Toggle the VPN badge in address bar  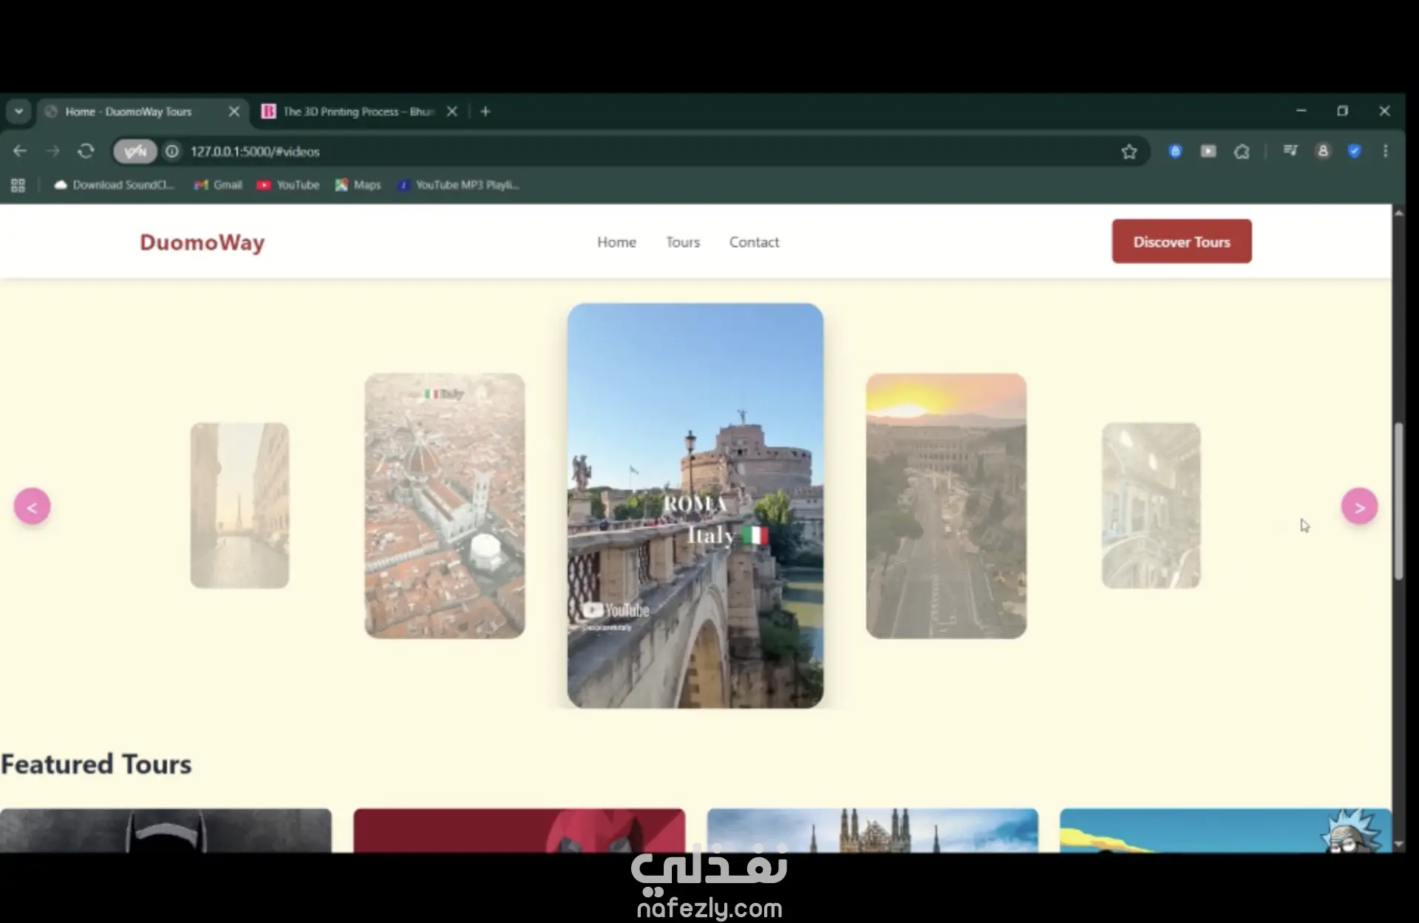[135, 151]
